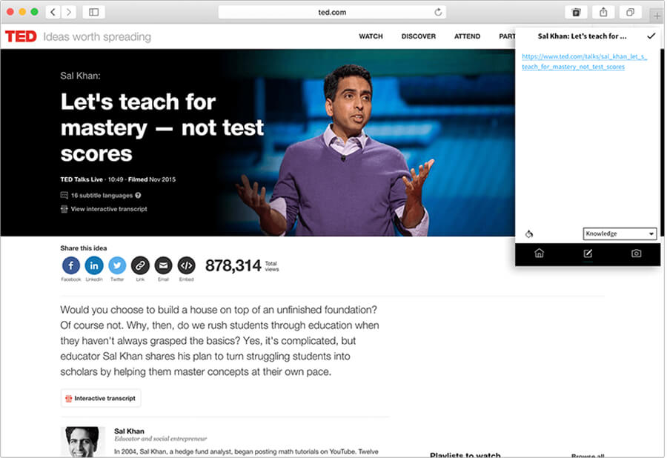Click the flame icon in clipper panel
The image size is (667, 458).
tap(528, 233)
